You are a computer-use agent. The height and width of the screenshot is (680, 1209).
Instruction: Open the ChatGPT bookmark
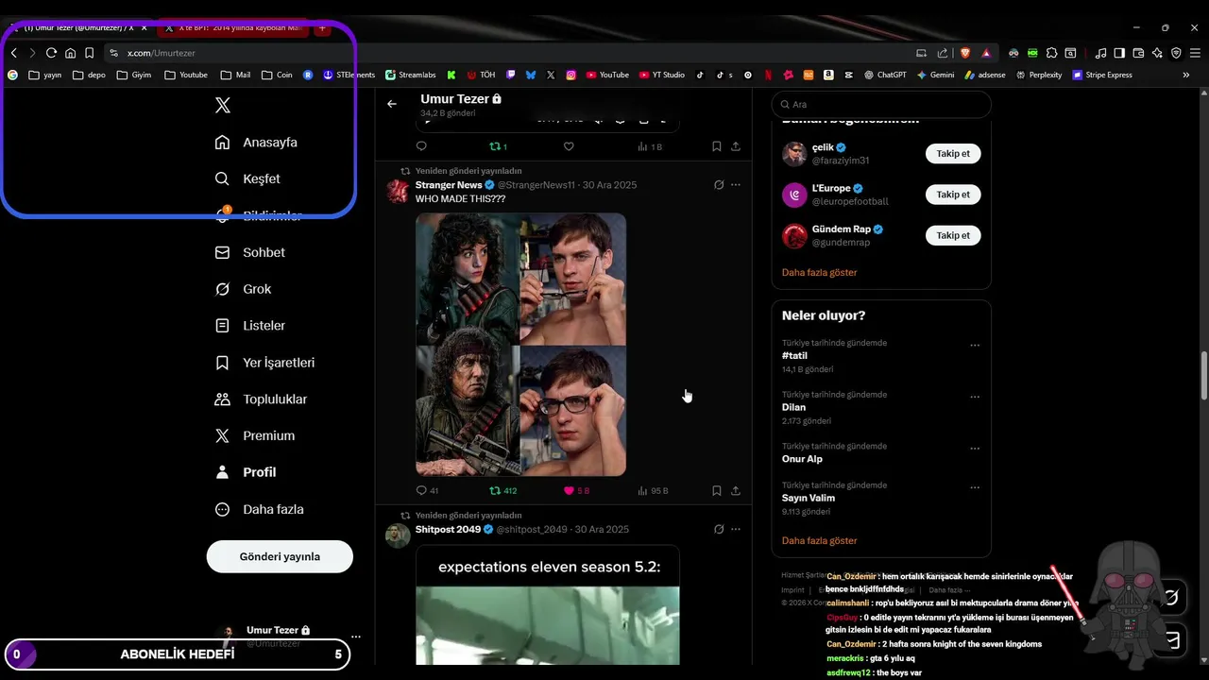point(885,75)
